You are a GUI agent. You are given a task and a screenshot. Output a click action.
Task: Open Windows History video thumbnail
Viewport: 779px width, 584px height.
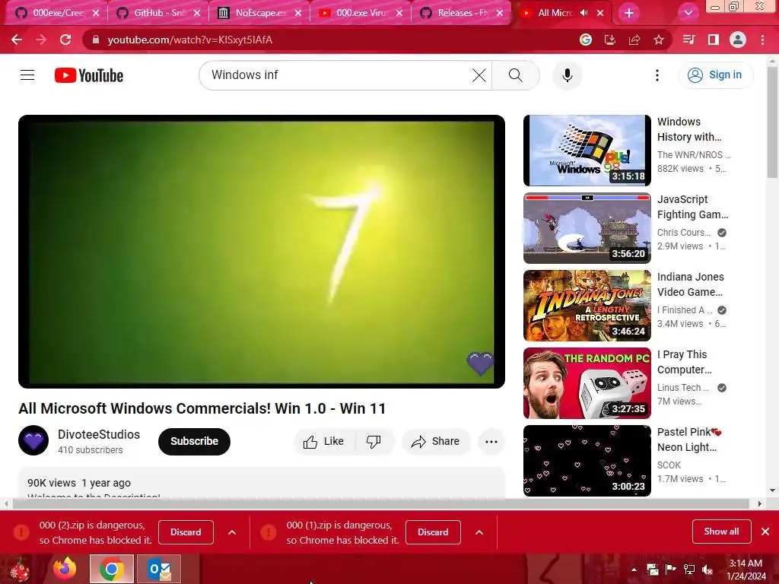coord(587,151)
